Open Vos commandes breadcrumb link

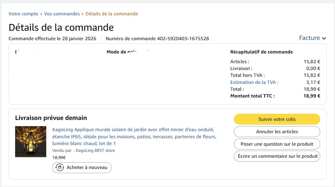62,14
